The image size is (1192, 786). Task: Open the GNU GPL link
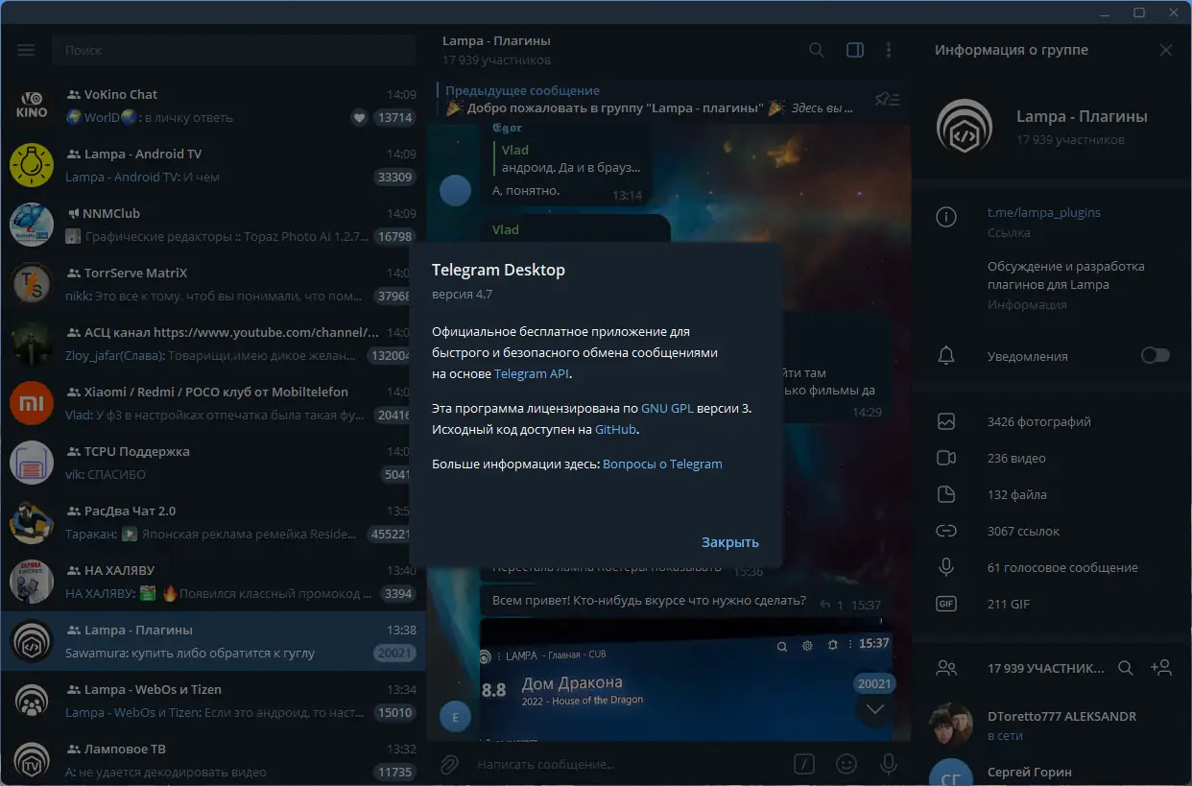pos(667,408)
